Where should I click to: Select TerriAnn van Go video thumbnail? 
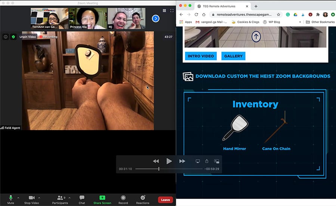tap(50, 18)
